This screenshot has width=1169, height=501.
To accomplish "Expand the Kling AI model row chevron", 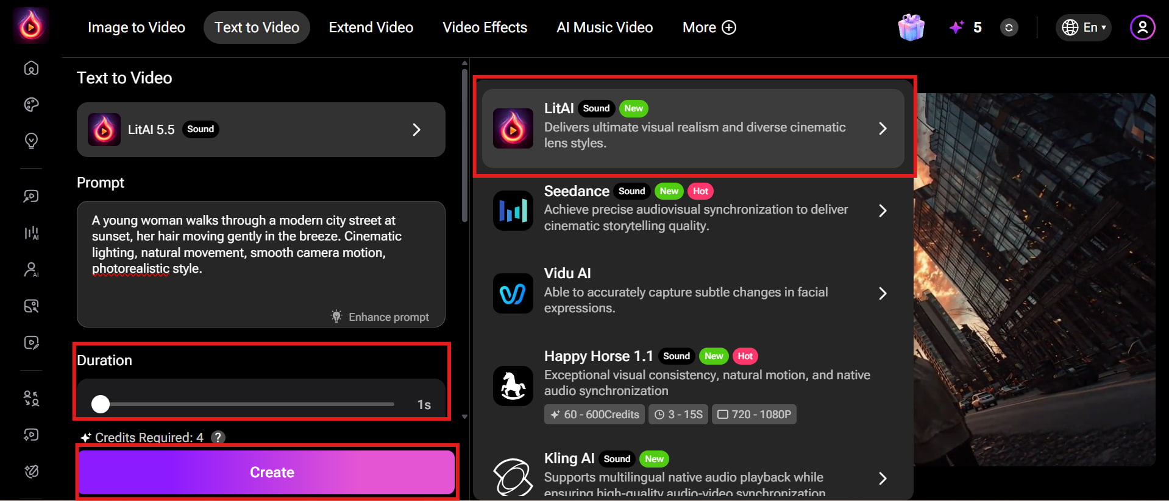I will [x=882, y=478].
